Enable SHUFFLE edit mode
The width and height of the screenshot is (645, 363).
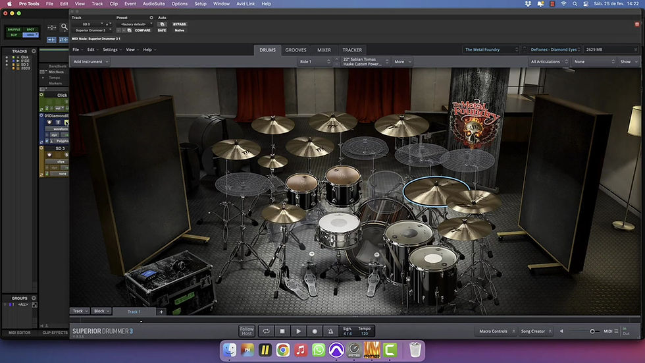14,30
